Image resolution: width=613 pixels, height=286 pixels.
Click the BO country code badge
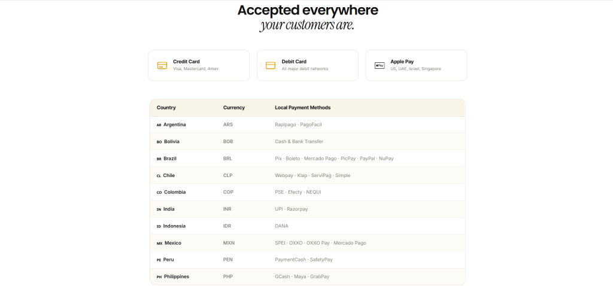click(159, 142)
